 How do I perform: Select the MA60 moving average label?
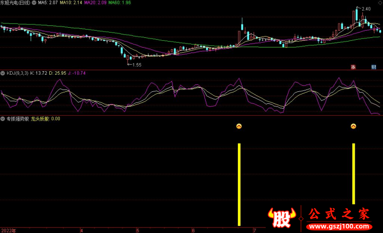tap(120, 3)
